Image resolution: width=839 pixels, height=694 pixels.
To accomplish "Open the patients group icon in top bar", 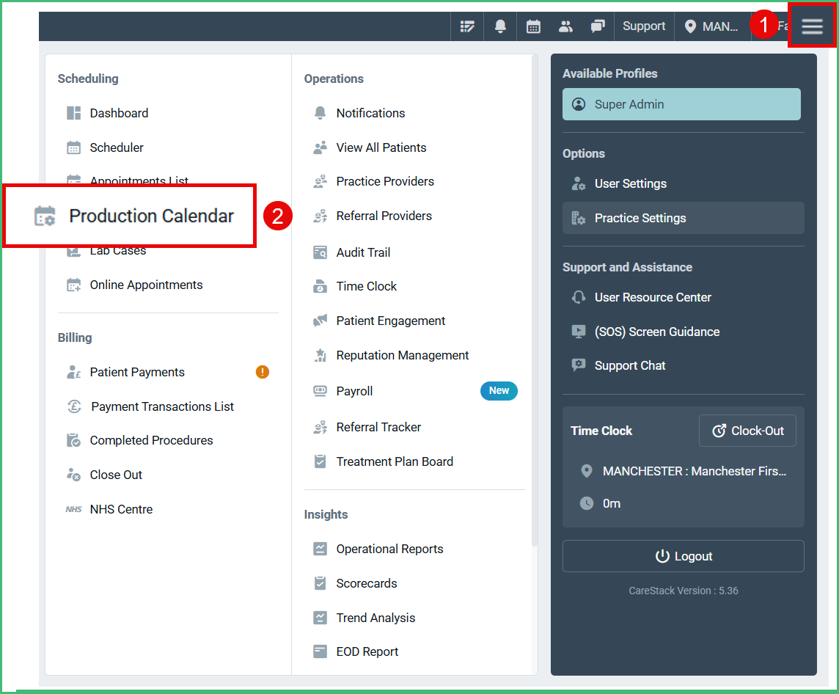I will 565,26.
